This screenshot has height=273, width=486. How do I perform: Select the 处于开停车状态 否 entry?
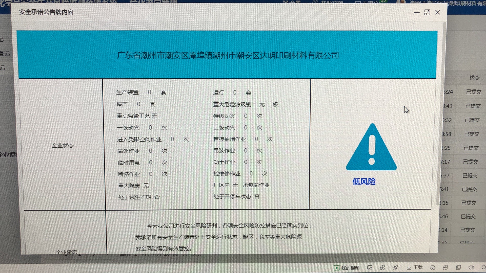pyautogui.click(x=236, y=196)
